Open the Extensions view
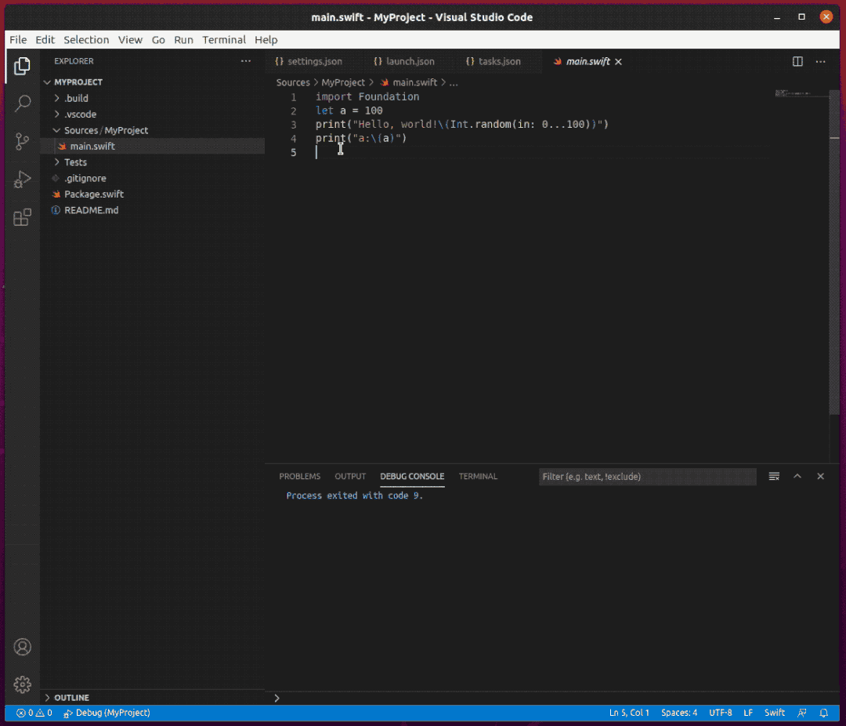Screen dimensions: 846x726 [x=22, y=217]
